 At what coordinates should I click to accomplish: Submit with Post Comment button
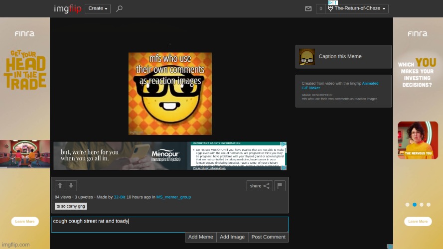pos(268,237)
